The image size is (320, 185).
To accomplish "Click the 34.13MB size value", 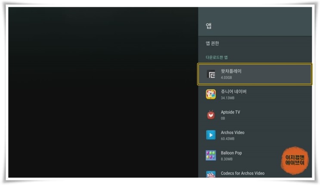I will point(227,98).
